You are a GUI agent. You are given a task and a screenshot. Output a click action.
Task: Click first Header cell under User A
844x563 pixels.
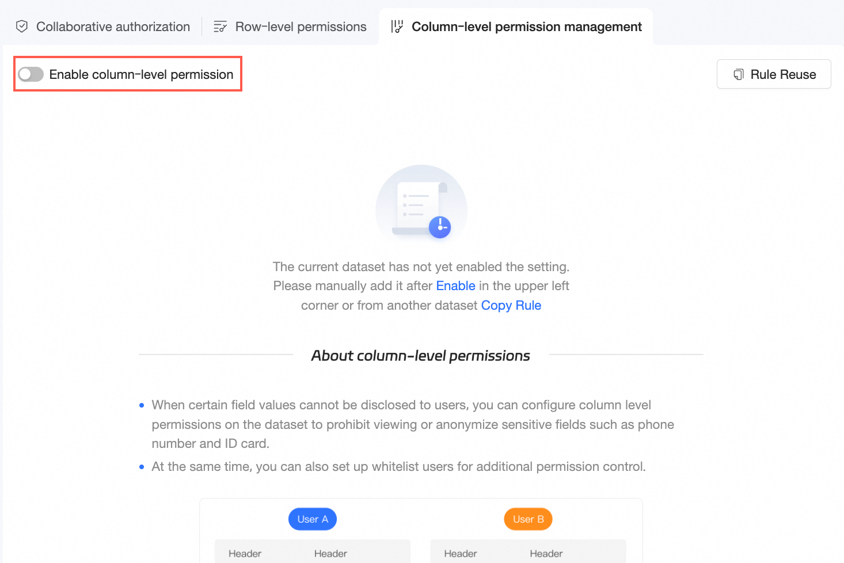(x=245, y=553)
